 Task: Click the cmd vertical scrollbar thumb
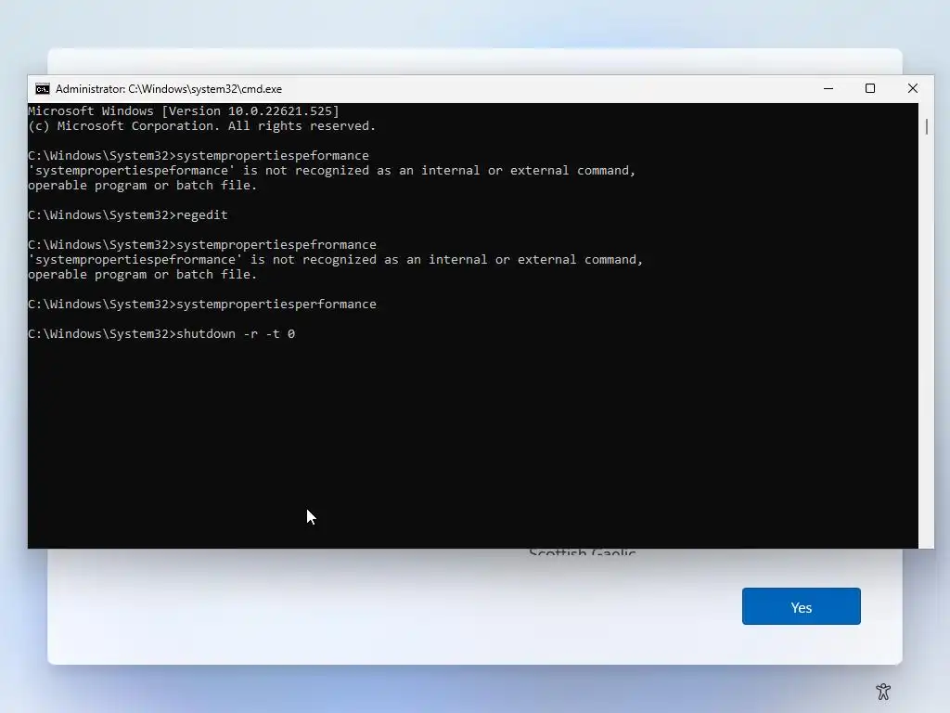tap(926, 126)
